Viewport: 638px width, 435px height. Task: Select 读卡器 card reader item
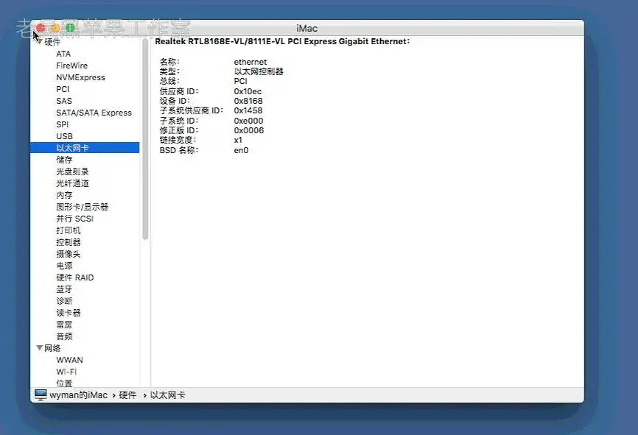click(x=69, y=313)
